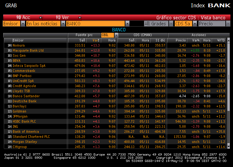Viewport: 233px width, 167px height.
Task: Open issuer 101) Macquarie Bank Ltd
Action: pyautogui.click(x=28, y=50)
